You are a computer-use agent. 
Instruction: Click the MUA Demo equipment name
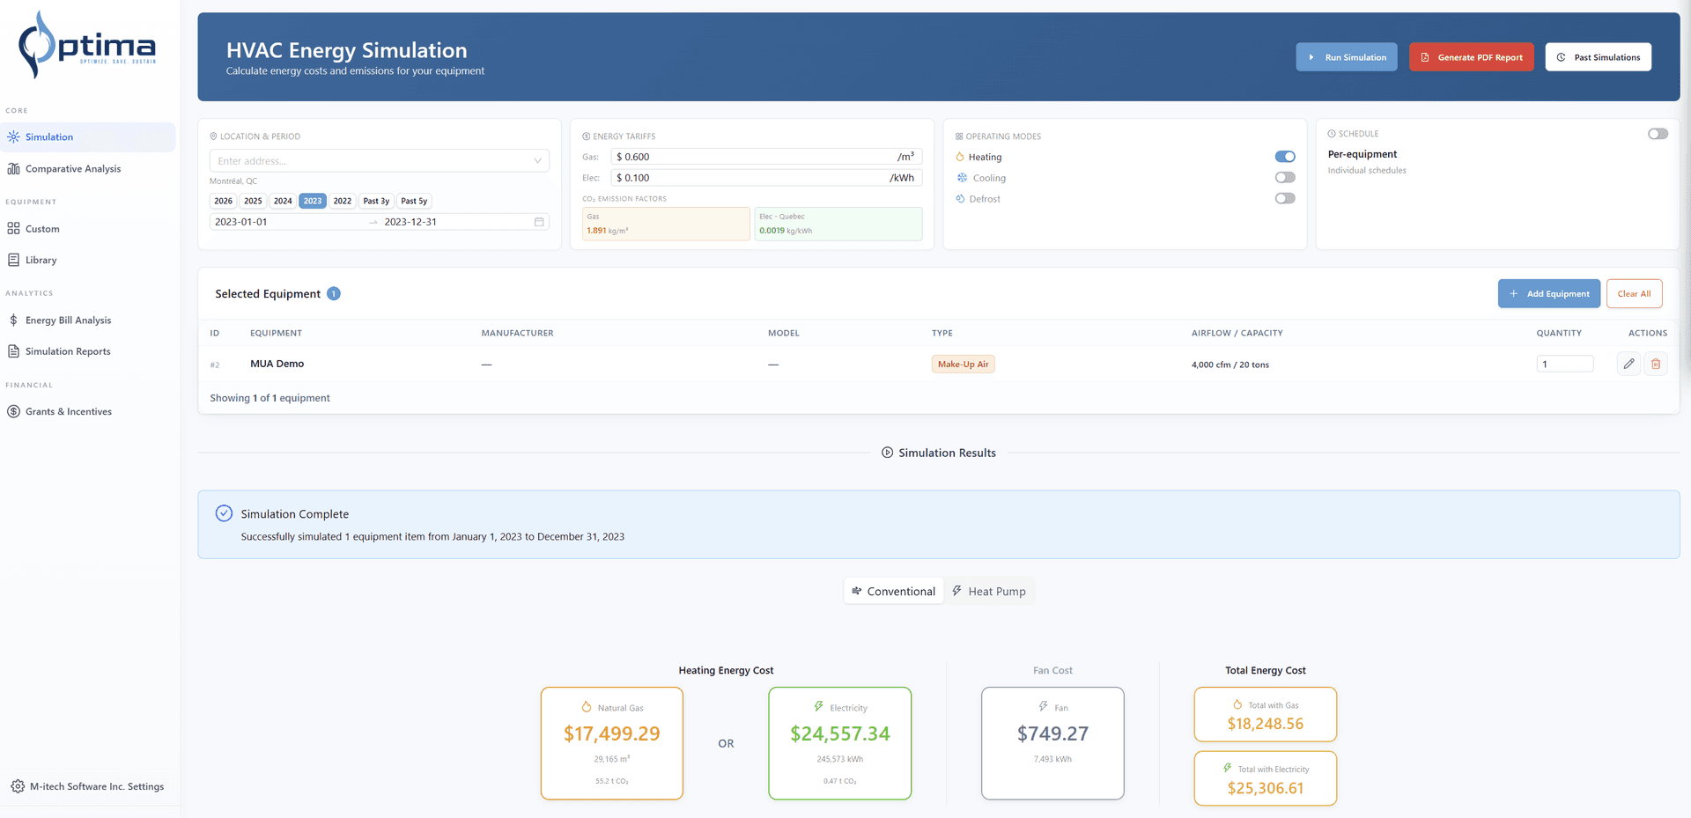point(277,364)
